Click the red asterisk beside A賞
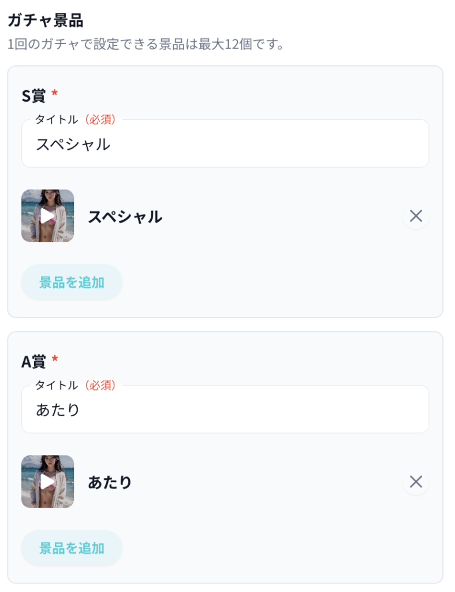Image resolution: width=455 pixels, height=592 pixels. click(55, 360)
